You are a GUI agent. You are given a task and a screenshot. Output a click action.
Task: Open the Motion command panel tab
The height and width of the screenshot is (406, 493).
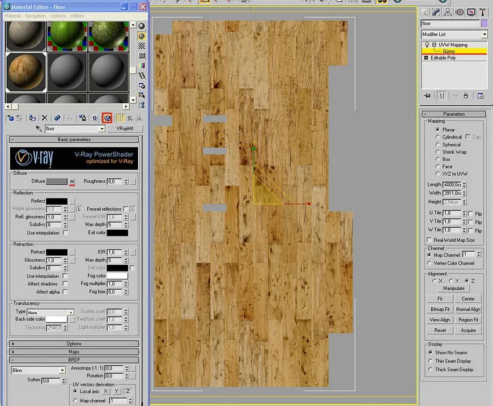[x=460, y=12]
